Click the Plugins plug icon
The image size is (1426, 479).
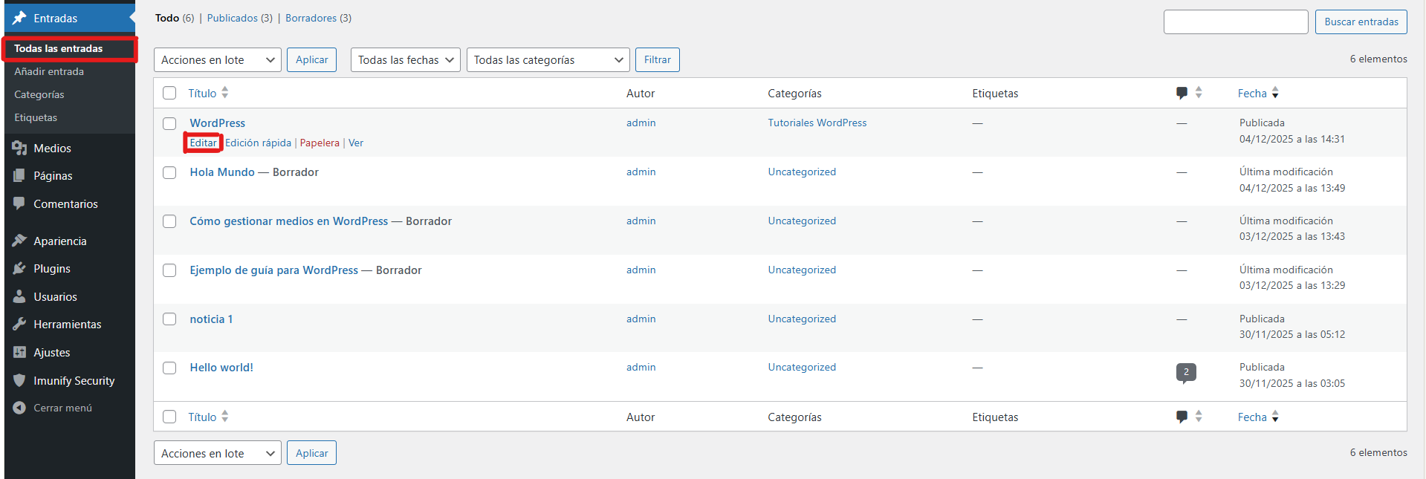19,269
